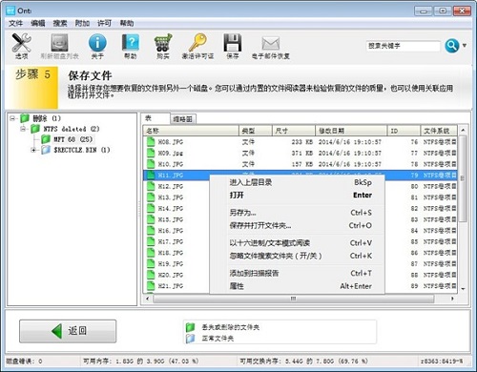Select the MFT 68 (25) folder
The image size is (477, 372).
click(x=73, y=139)
